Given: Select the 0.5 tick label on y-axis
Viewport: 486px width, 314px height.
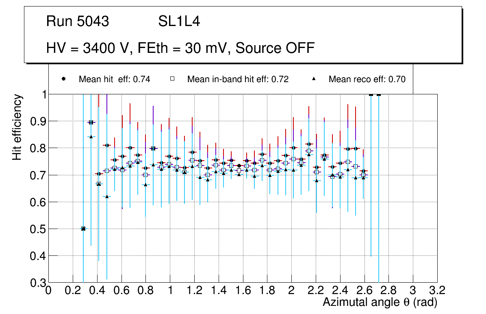Looking at the screenshot, I should 36,229.
